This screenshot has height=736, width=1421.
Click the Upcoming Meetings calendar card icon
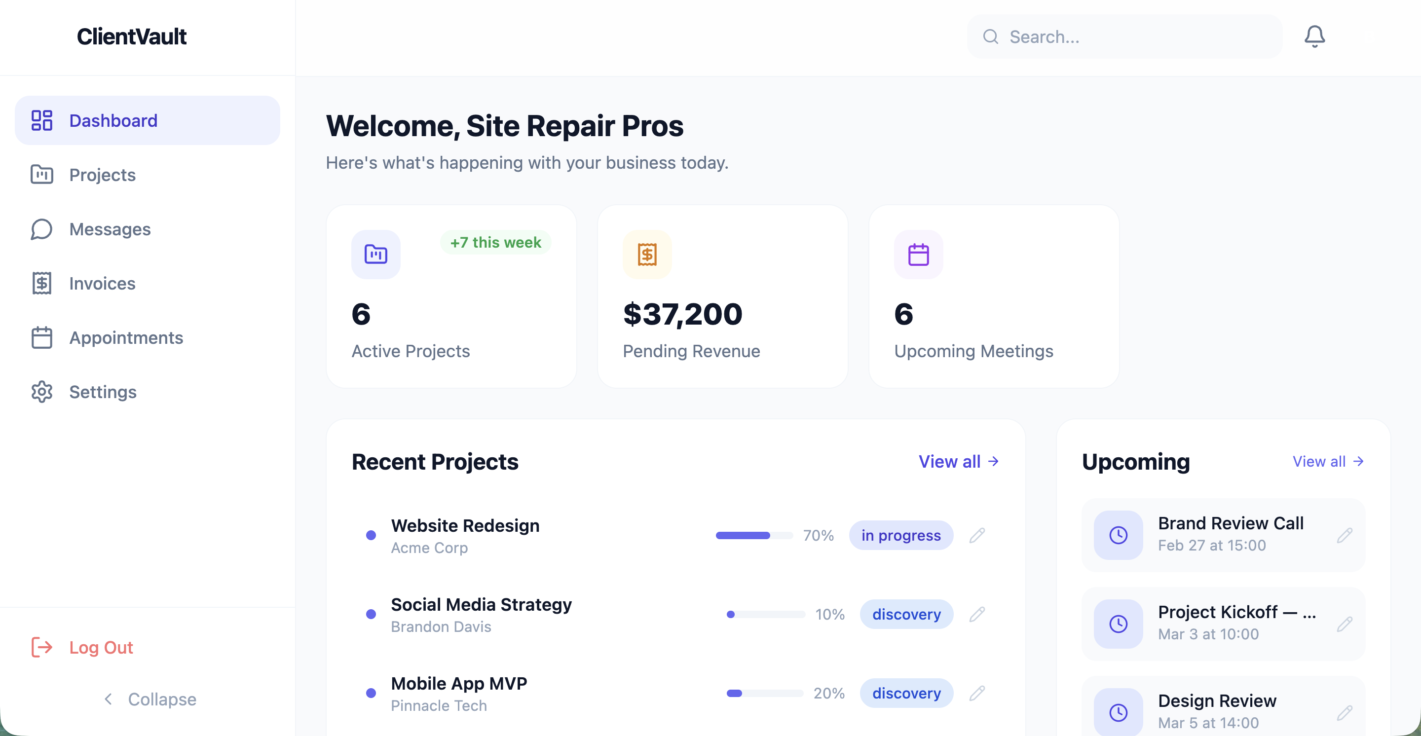click(918, 254)
